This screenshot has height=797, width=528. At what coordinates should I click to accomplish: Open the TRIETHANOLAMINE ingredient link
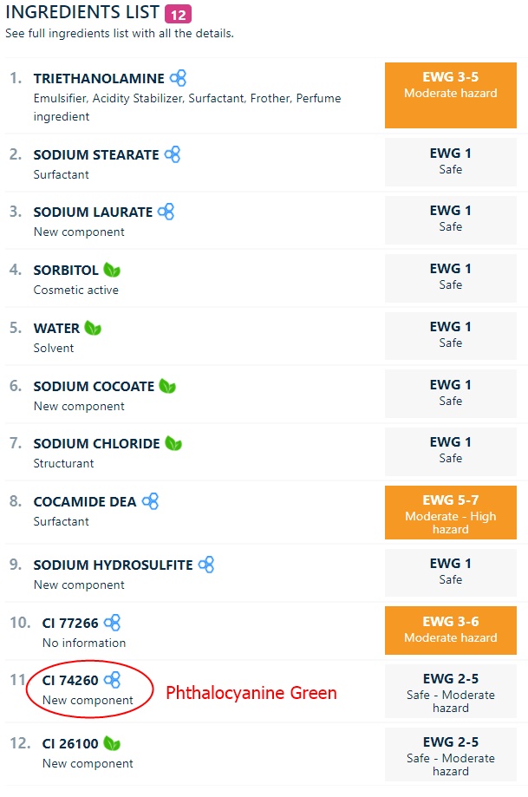99,79
